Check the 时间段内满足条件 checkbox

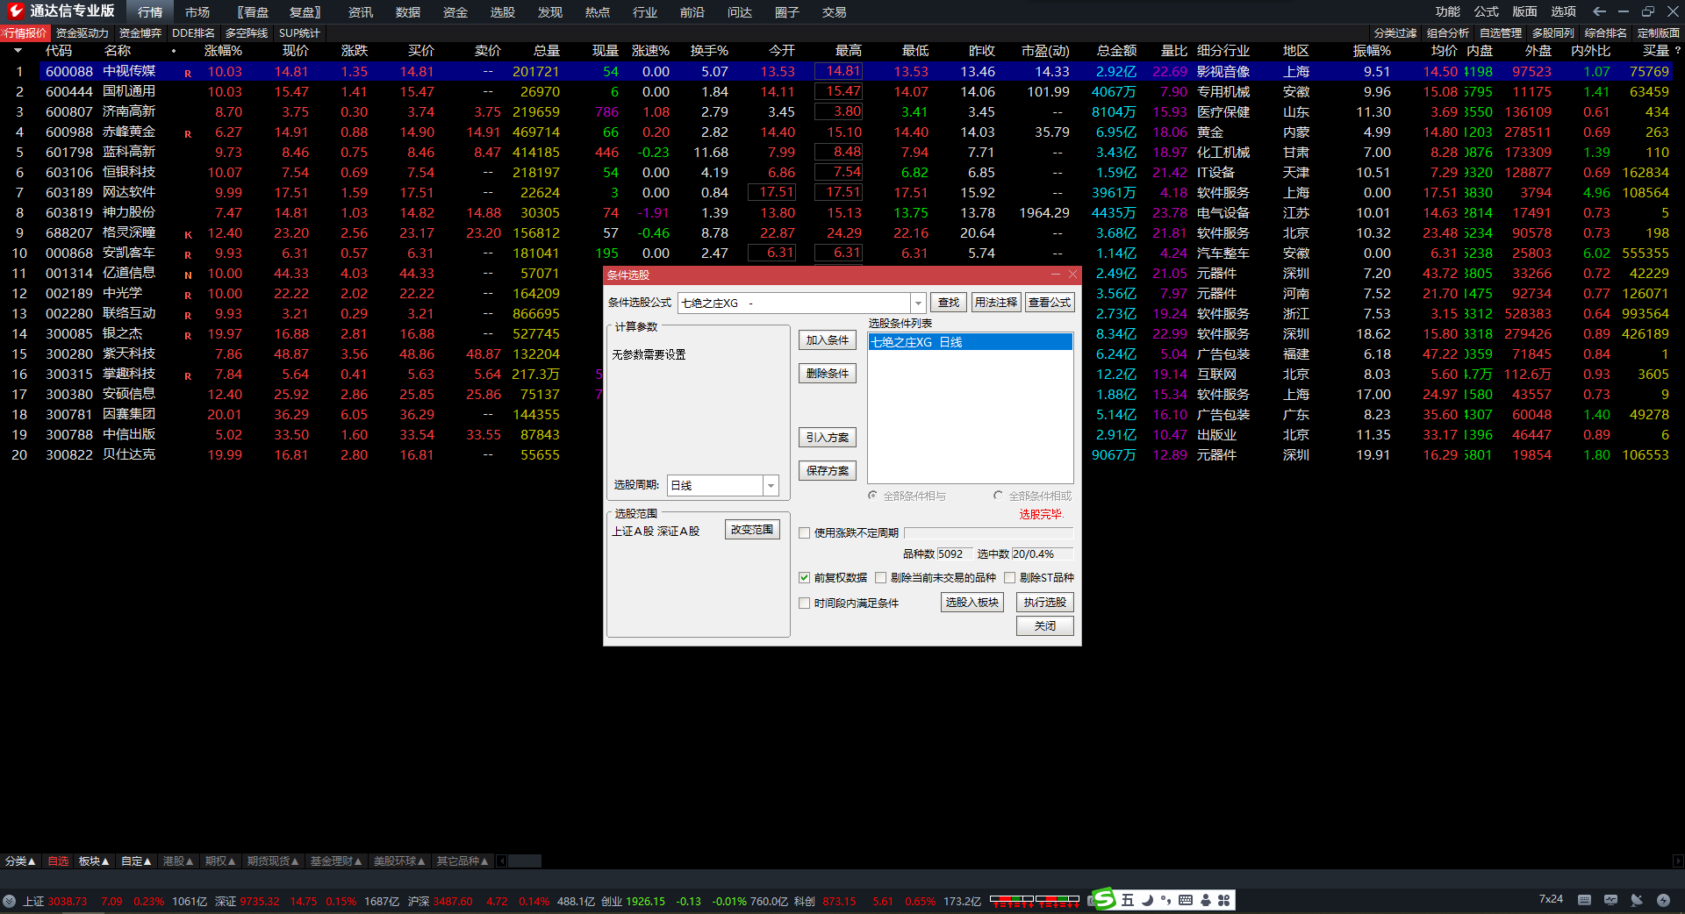[x=804, y=603]
